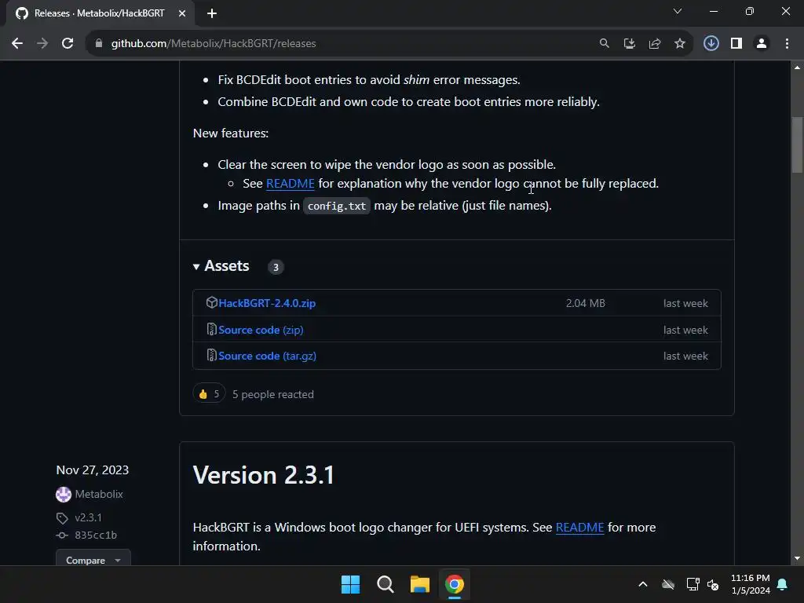Open notifications bell icon
804x603 pixels.
783,584
